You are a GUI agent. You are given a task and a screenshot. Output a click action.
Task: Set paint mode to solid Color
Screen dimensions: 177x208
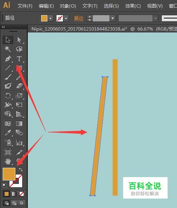(7, 194)
